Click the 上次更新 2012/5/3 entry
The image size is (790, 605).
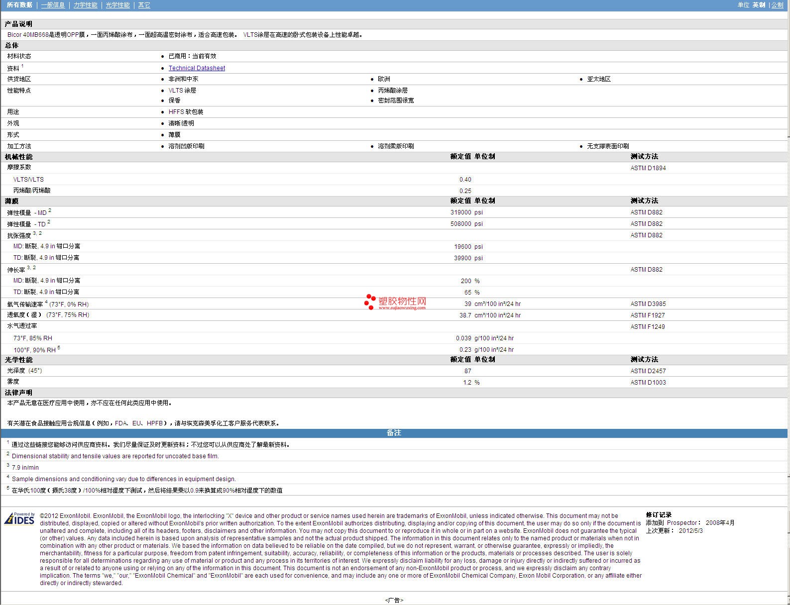point(675,530)
